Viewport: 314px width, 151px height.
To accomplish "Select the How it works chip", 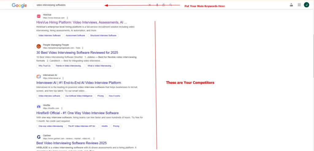I will [x=114, y=96].
